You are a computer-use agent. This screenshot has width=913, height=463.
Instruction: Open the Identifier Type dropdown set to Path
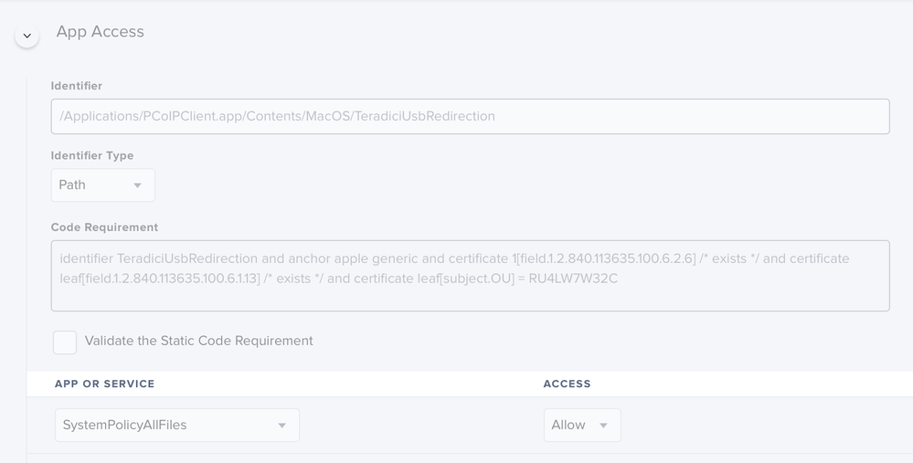point(103,185)
